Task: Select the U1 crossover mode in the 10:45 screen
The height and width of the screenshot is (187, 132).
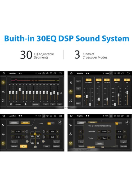Action: (78, 81)
